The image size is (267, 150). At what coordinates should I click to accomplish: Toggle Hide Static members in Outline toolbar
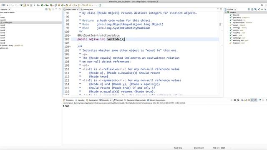259,9
